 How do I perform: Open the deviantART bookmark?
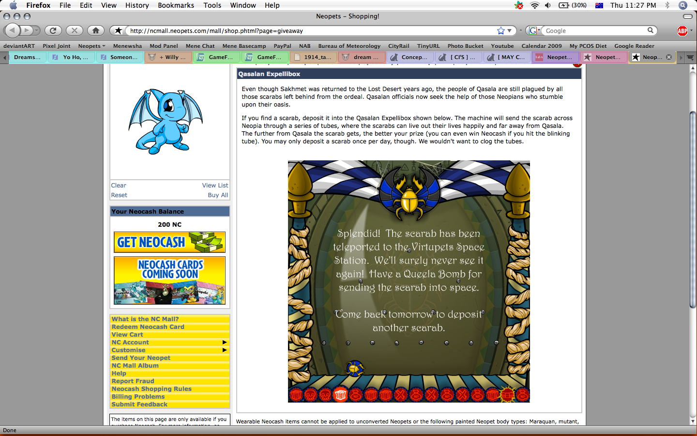[x=19, y=46]
